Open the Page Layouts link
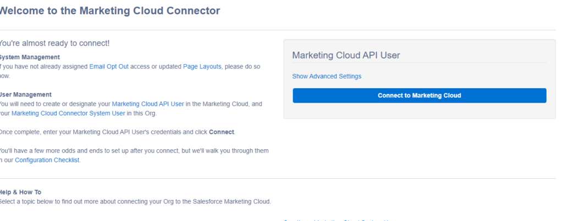563x221 pixels. pos(202,66)
